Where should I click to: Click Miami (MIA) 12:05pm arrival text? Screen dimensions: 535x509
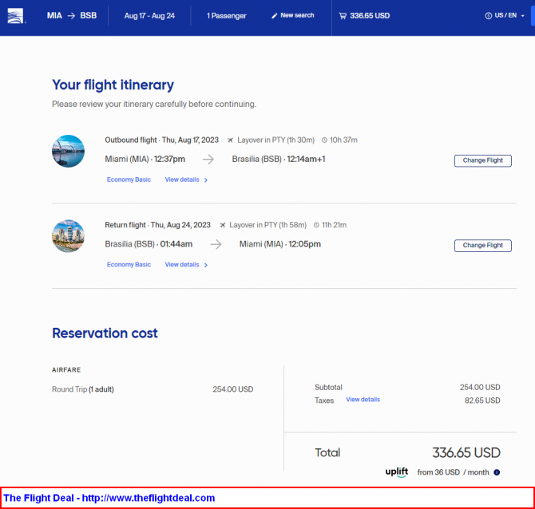pos(280,244)
